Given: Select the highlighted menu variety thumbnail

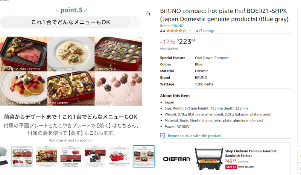Looking at the screenshot, I should pyautogui.click(x=144, y=156).
